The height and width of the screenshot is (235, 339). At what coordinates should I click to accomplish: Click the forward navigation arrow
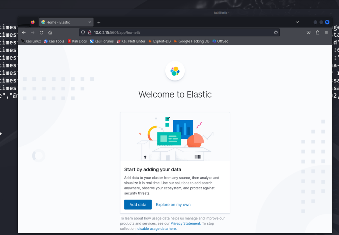point(33,33)
